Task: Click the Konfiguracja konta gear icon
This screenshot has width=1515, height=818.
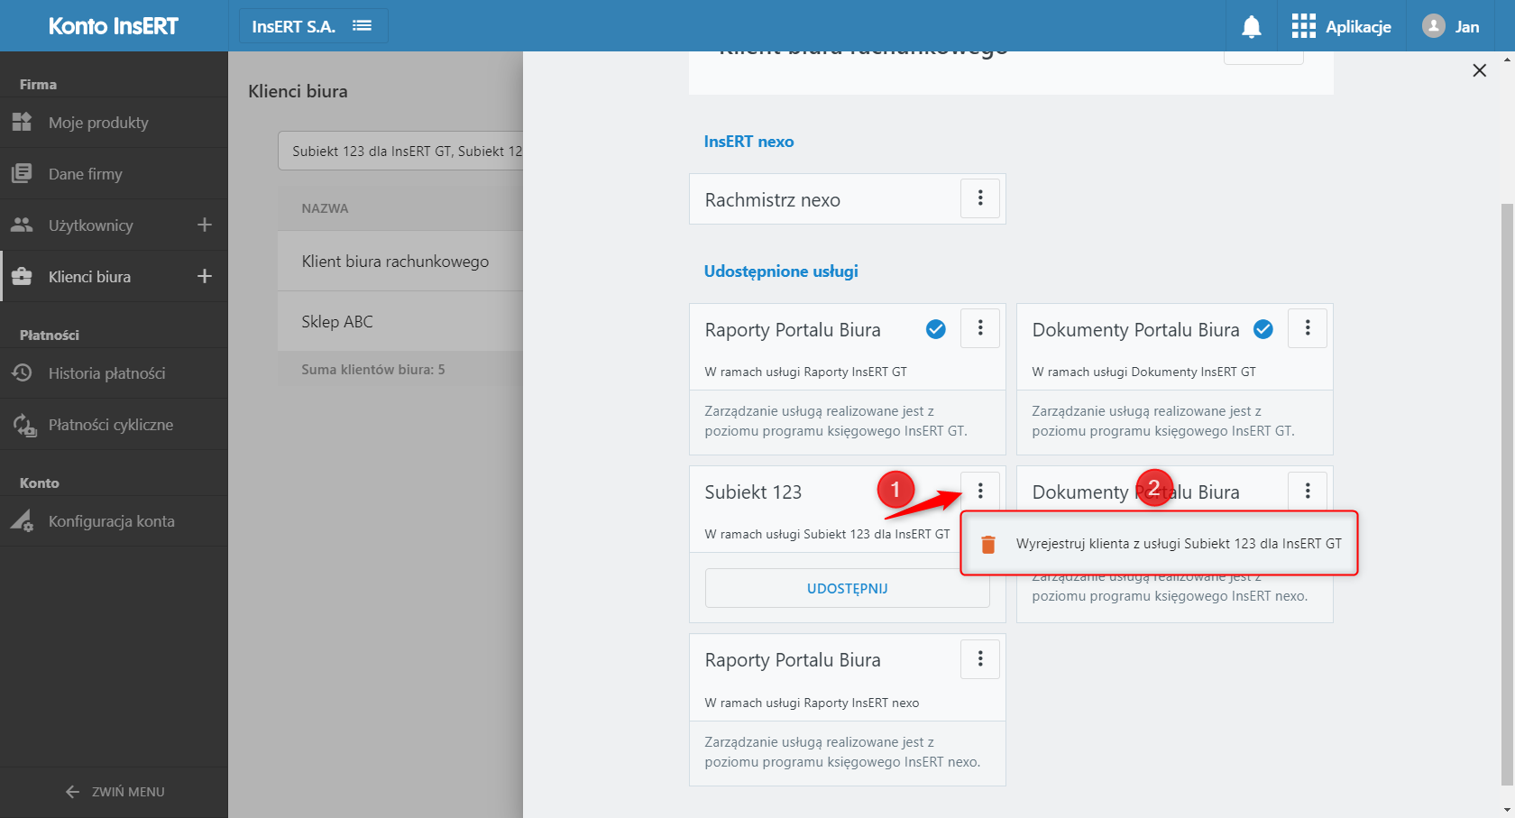Action: (22, 521)
